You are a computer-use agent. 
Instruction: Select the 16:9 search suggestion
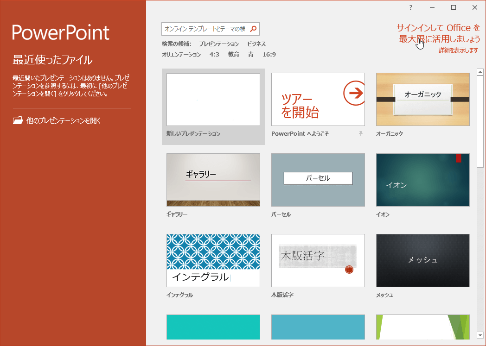coord(269,55)
